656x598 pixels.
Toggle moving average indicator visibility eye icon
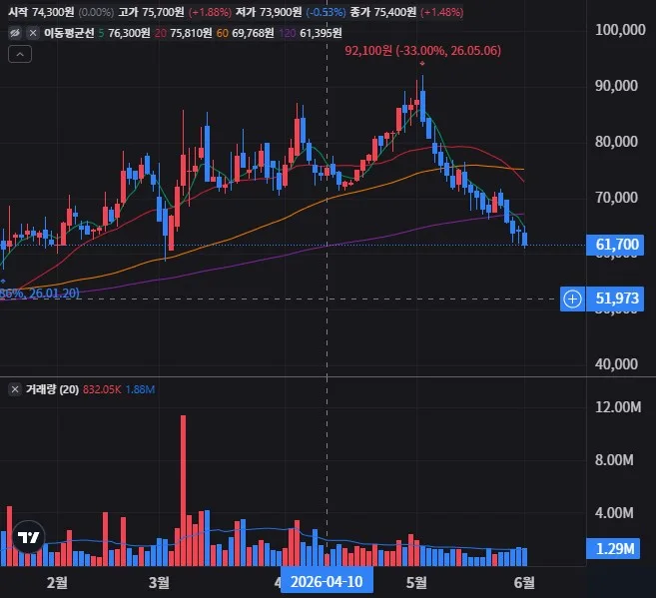pyautogui.click(x=15, y=33)
